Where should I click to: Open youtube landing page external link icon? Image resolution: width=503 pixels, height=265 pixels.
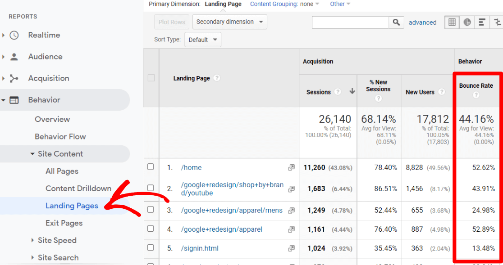(291, 189)
